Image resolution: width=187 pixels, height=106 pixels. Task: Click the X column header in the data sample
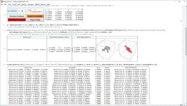[58, 10]
